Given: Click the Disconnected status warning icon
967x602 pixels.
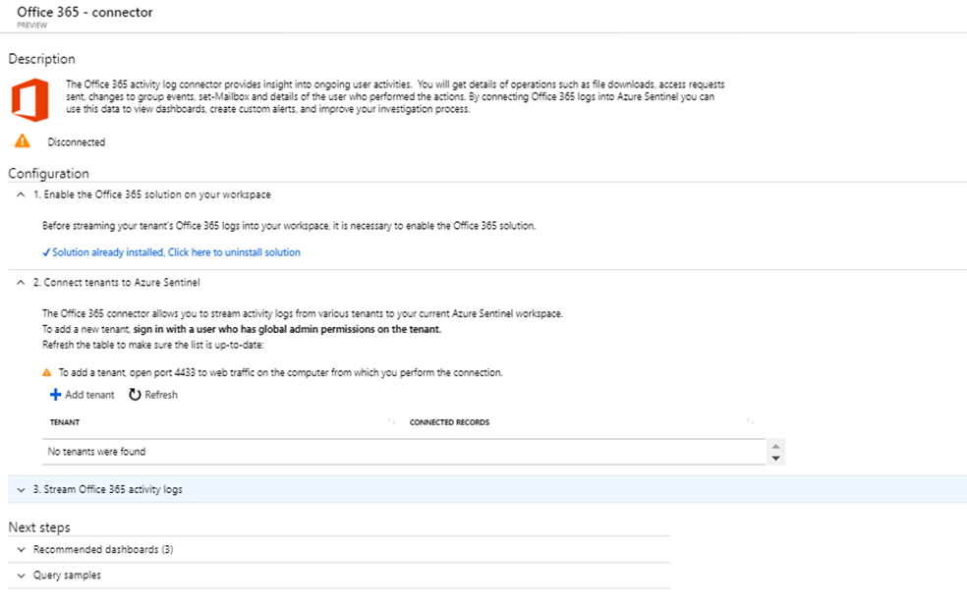Looking at the screenshot, I should tap(23, 141).
